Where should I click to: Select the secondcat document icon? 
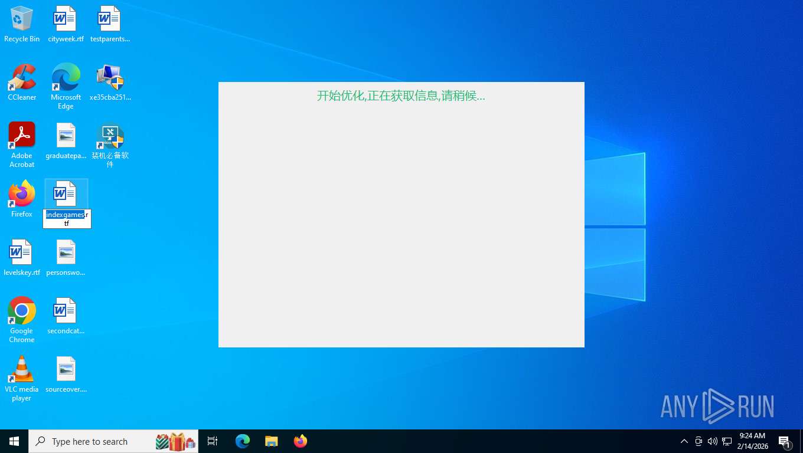(x=66, y=316)
